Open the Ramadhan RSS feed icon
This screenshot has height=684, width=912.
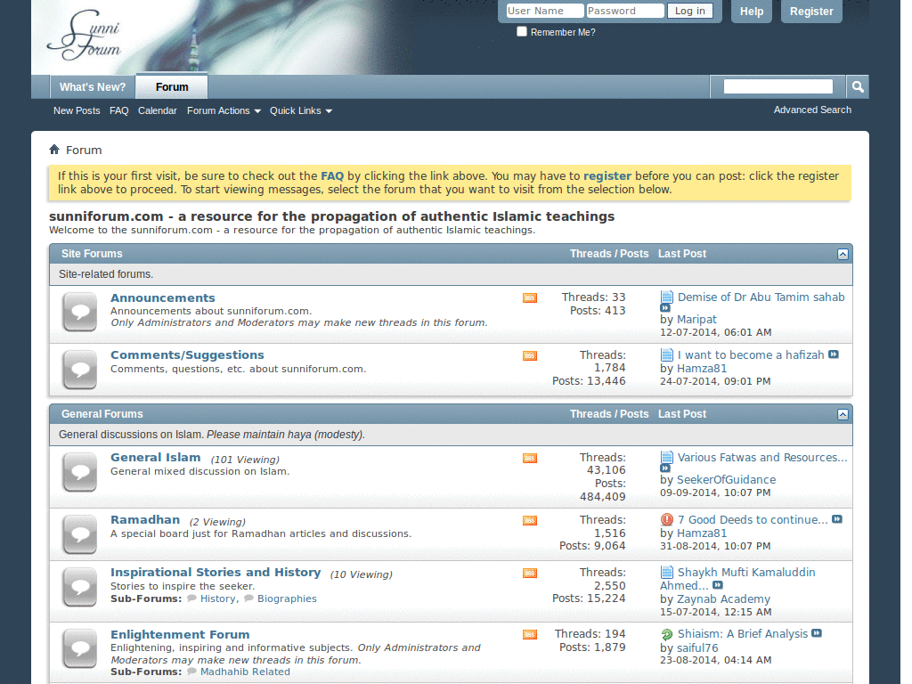529,520
